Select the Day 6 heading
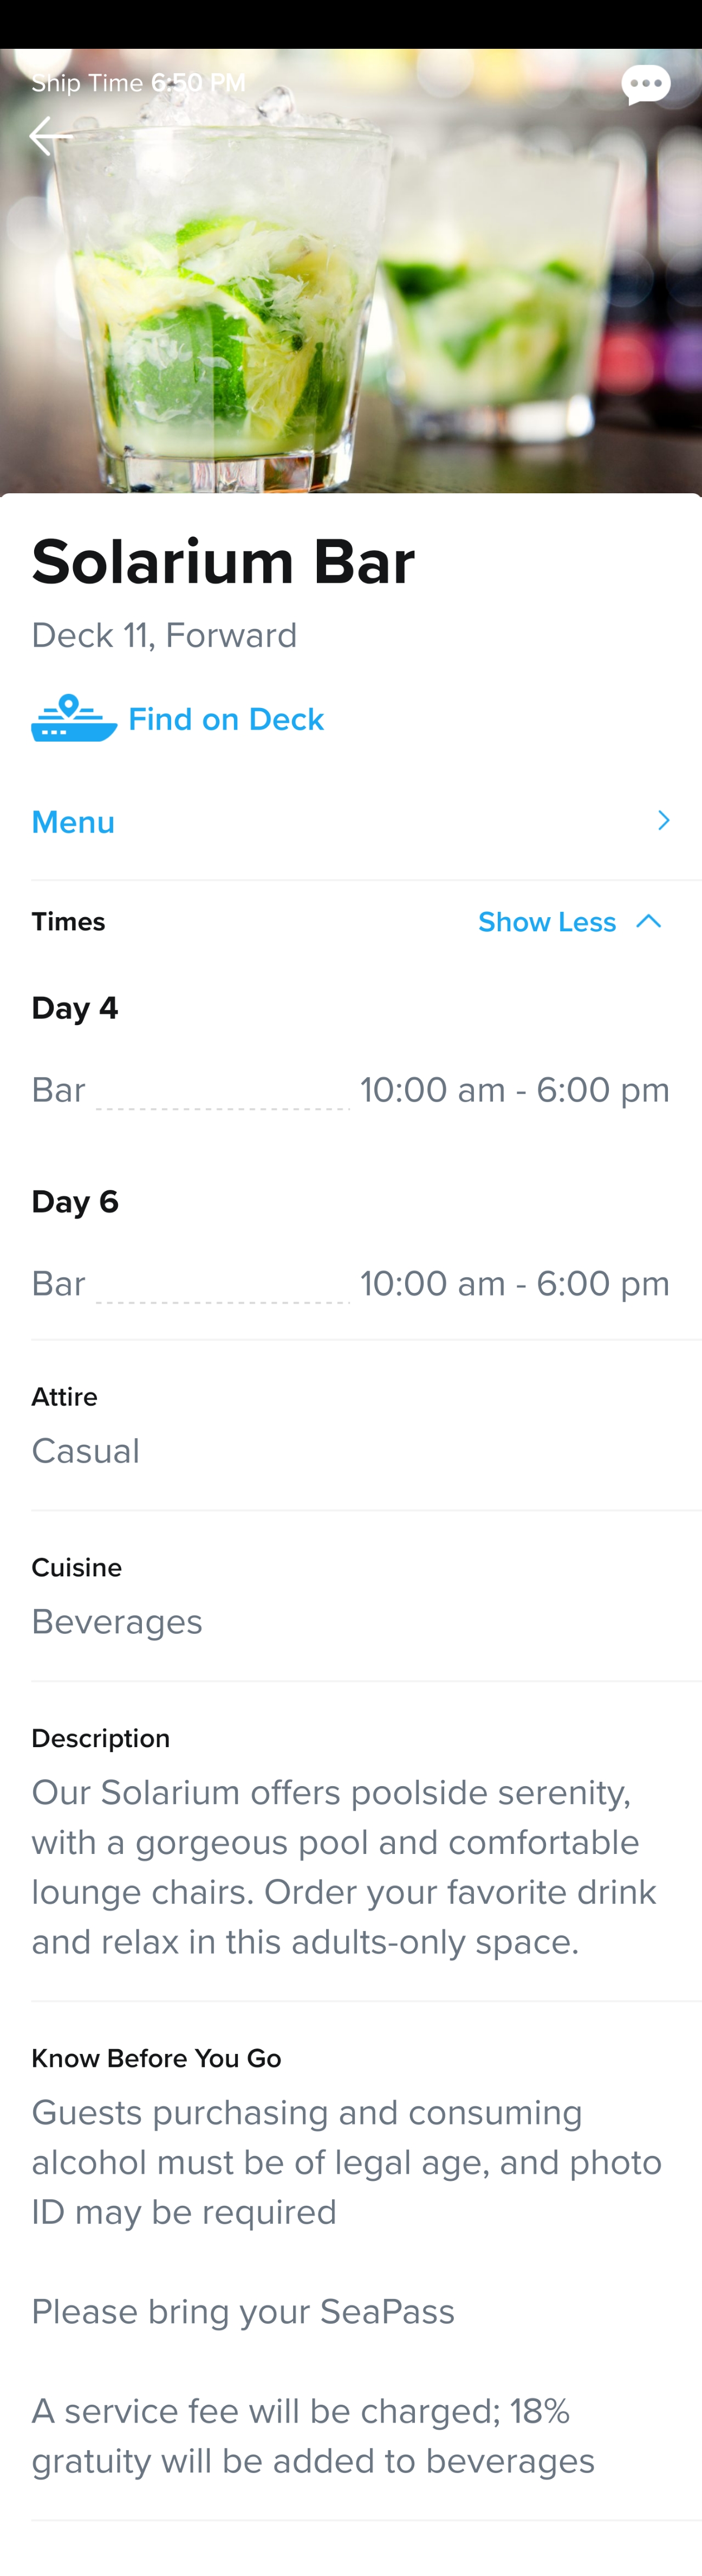Image resolution: width=702 pixels, height=2576 pixels. point(75,1202)
